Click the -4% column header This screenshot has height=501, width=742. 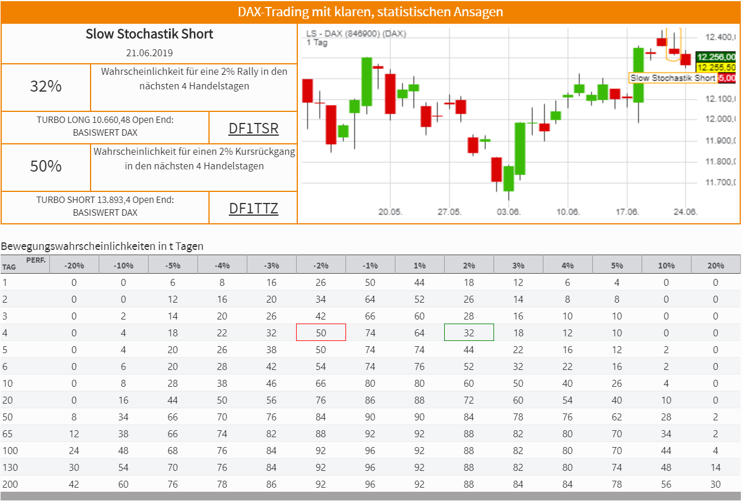coord(222,266)
